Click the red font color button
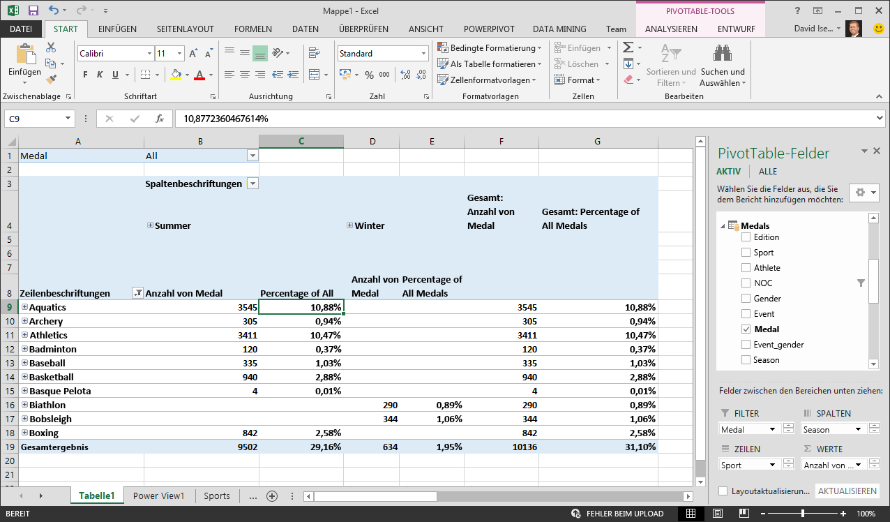The width and height of the screenshot is (890, 522). (x=199, y=75)
